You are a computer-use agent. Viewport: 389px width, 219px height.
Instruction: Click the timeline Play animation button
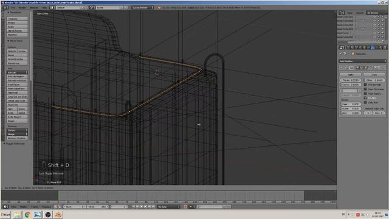[145, 207]
